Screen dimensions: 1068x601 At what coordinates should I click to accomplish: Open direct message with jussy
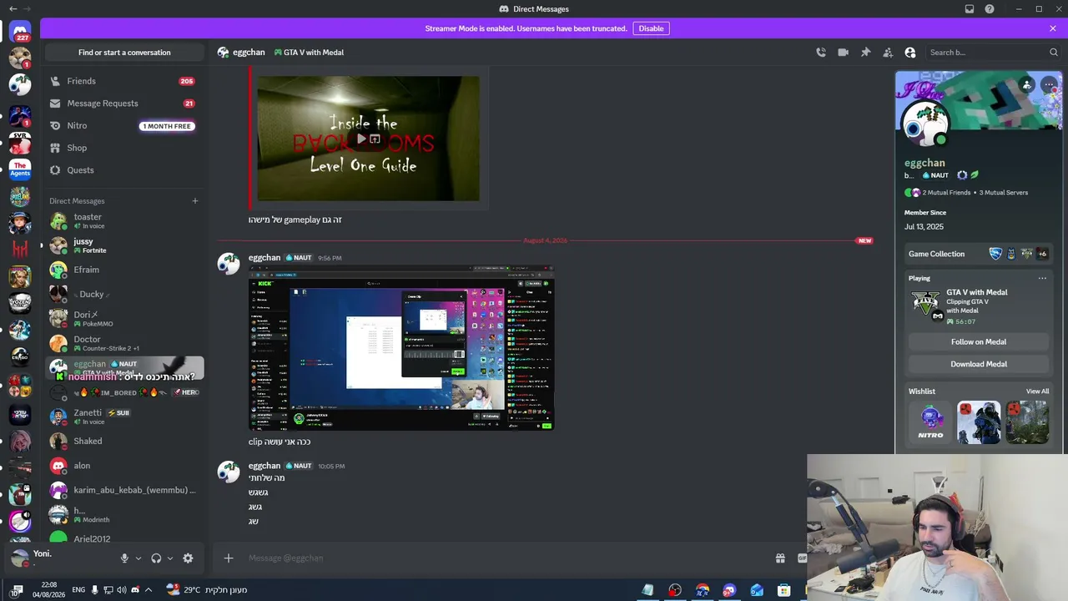124,245
